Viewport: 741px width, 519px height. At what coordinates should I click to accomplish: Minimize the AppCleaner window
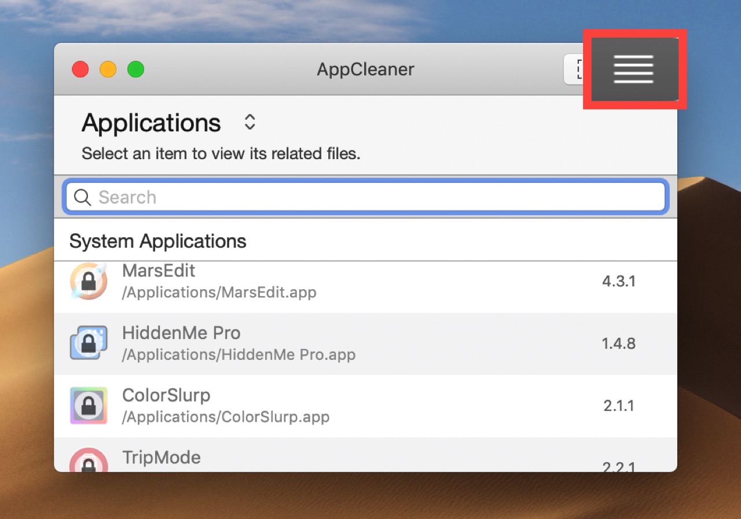(x=108, y=69)
